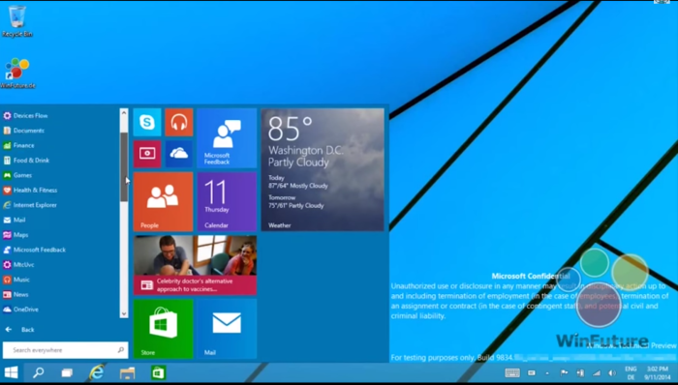Viewport: 678px width, 385px height.
Task: Launch Internet Explorer from the taskbar
Action: pos(97,372)
